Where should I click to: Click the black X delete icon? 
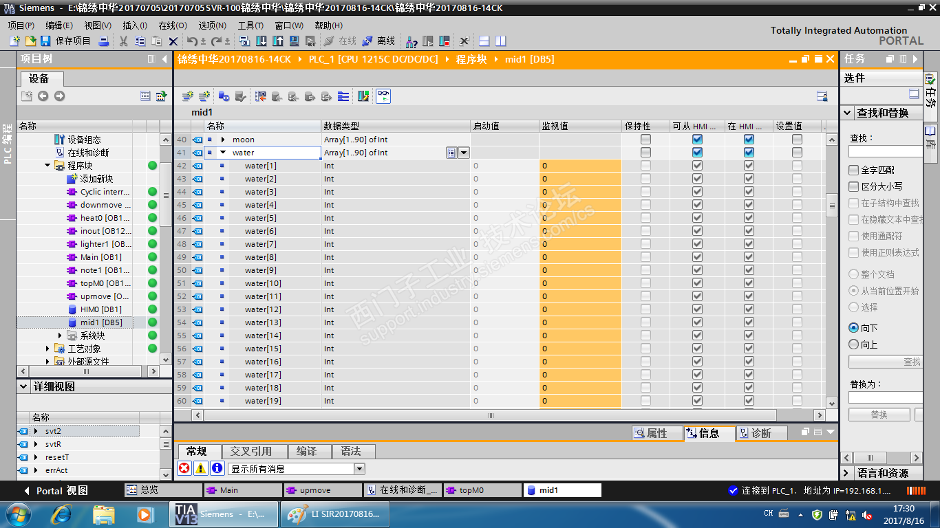[x=173, y=41]
